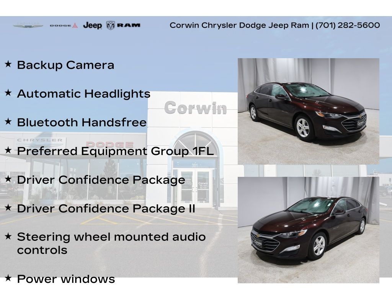Screen dimensions: 392x294
Task: Click the star bullet beside Automatic Headlights
Action: point(8,93)
